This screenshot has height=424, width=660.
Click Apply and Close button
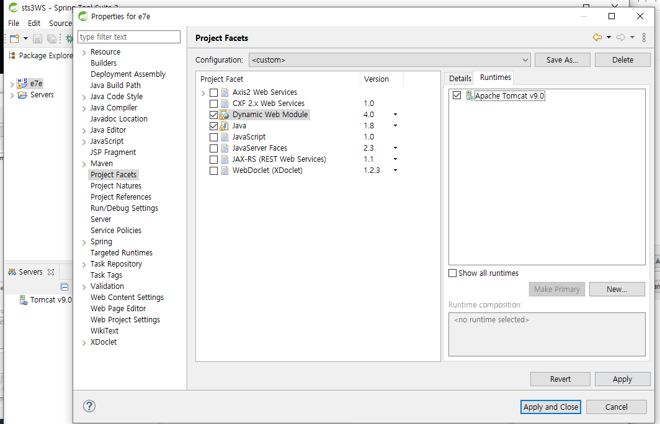551,407
